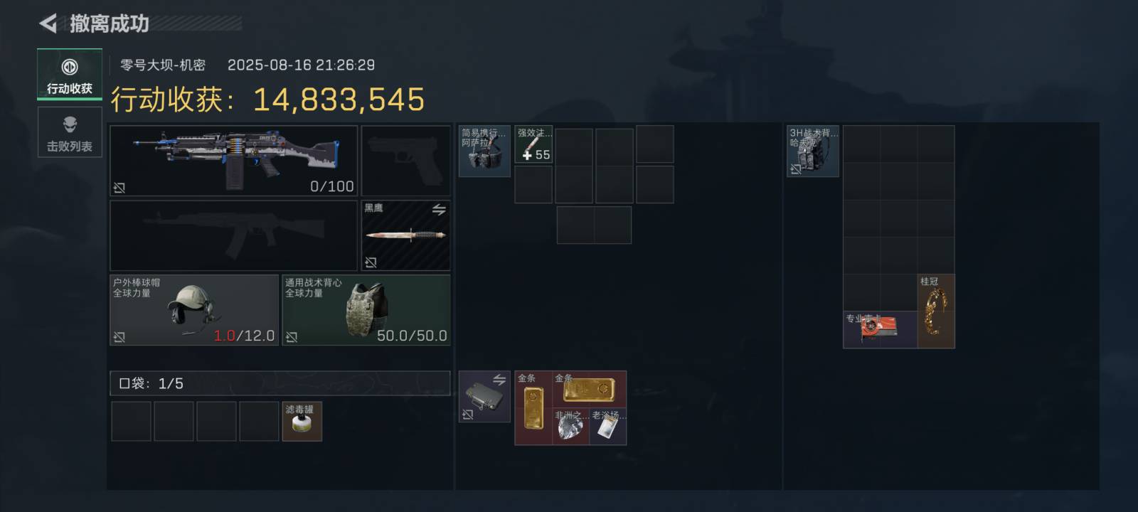Select the 黑鹰 knife item
This screenshot has height=512, width=1138.
[x=405, y=235]
